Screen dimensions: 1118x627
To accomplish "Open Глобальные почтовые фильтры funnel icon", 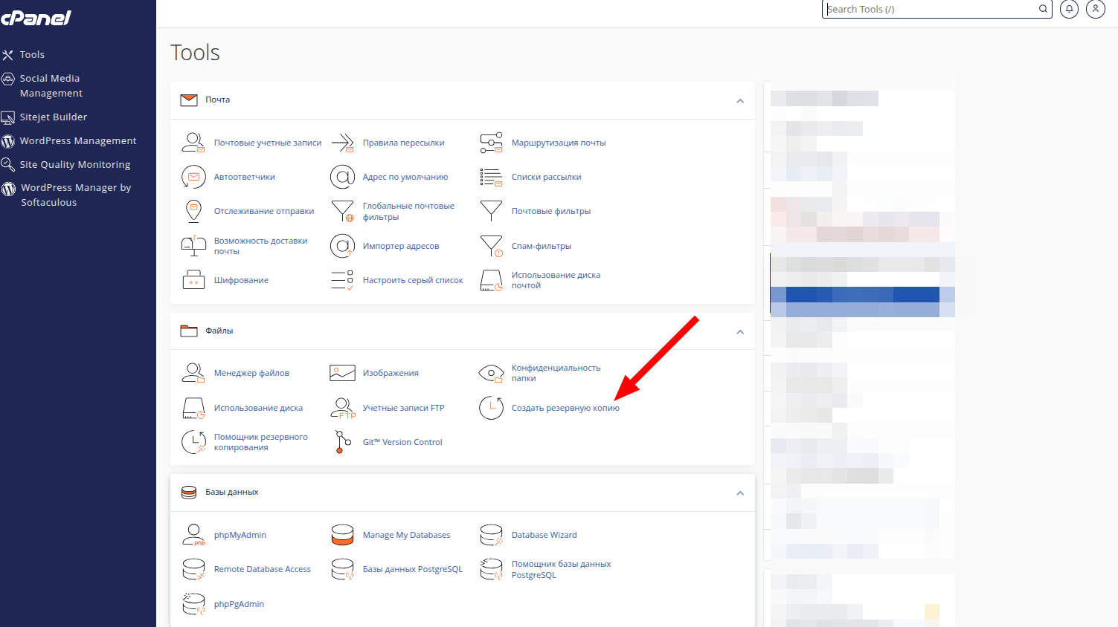I will coord(342,211).
